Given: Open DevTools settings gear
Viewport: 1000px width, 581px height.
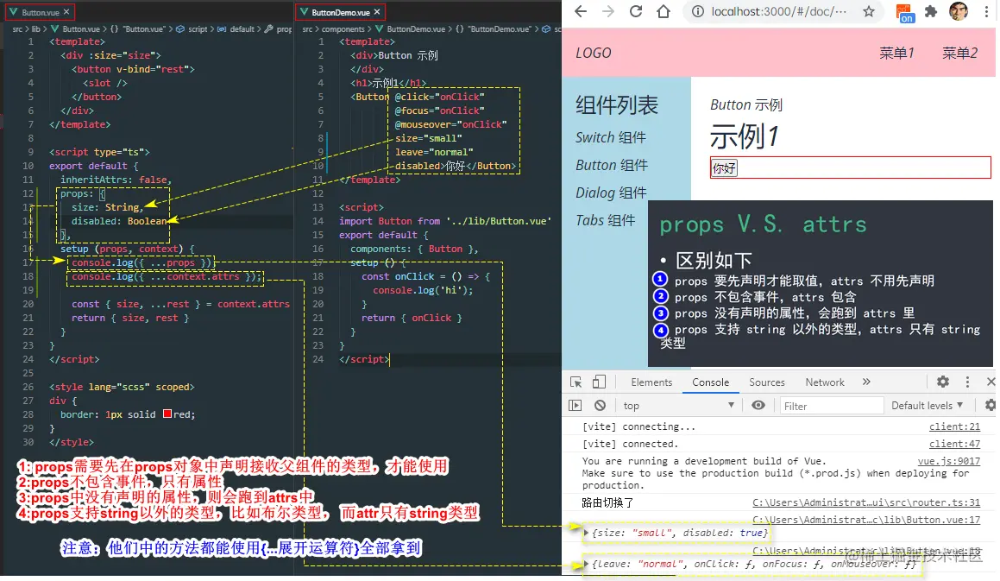Looking at the screenshot, I should coord(942,382).
